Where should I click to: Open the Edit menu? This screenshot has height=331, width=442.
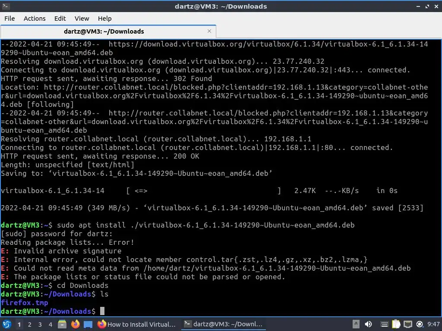[x=60, y=18]
